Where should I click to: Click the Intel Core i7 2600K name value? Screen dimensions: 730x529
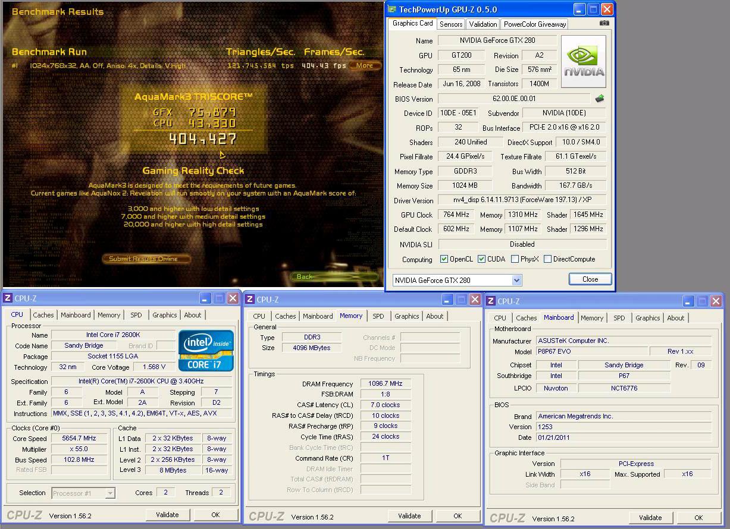point(113,335)
